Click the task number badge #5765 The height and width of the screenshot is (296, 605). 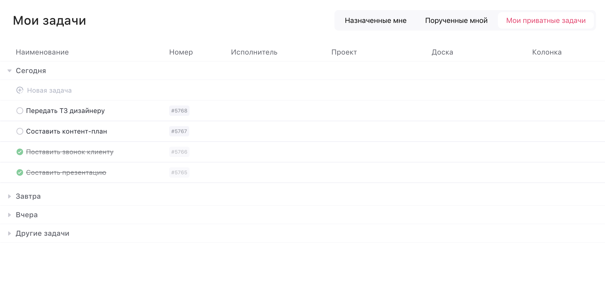(x=179, y=172)
